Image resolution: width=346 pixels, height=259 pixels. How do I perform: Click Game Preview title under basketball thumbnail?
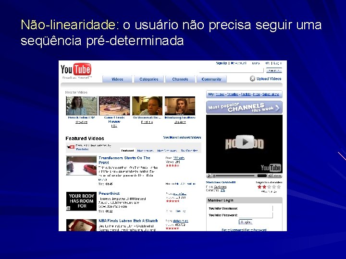[114, 119]
